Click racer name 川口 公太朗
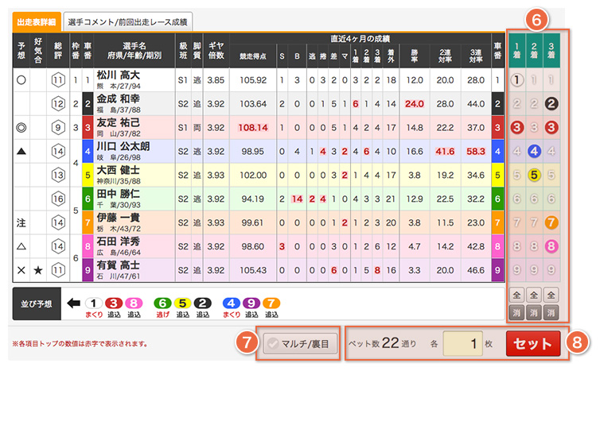The height and width of the screenshot is (421, 600). pos(123,146)
